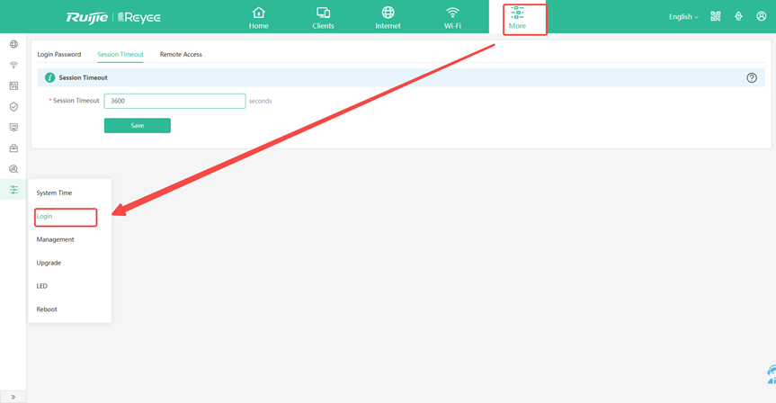The width and height of the screenshot is (776, 403).
Task: Open the user account icon
Action: point(761,16)
